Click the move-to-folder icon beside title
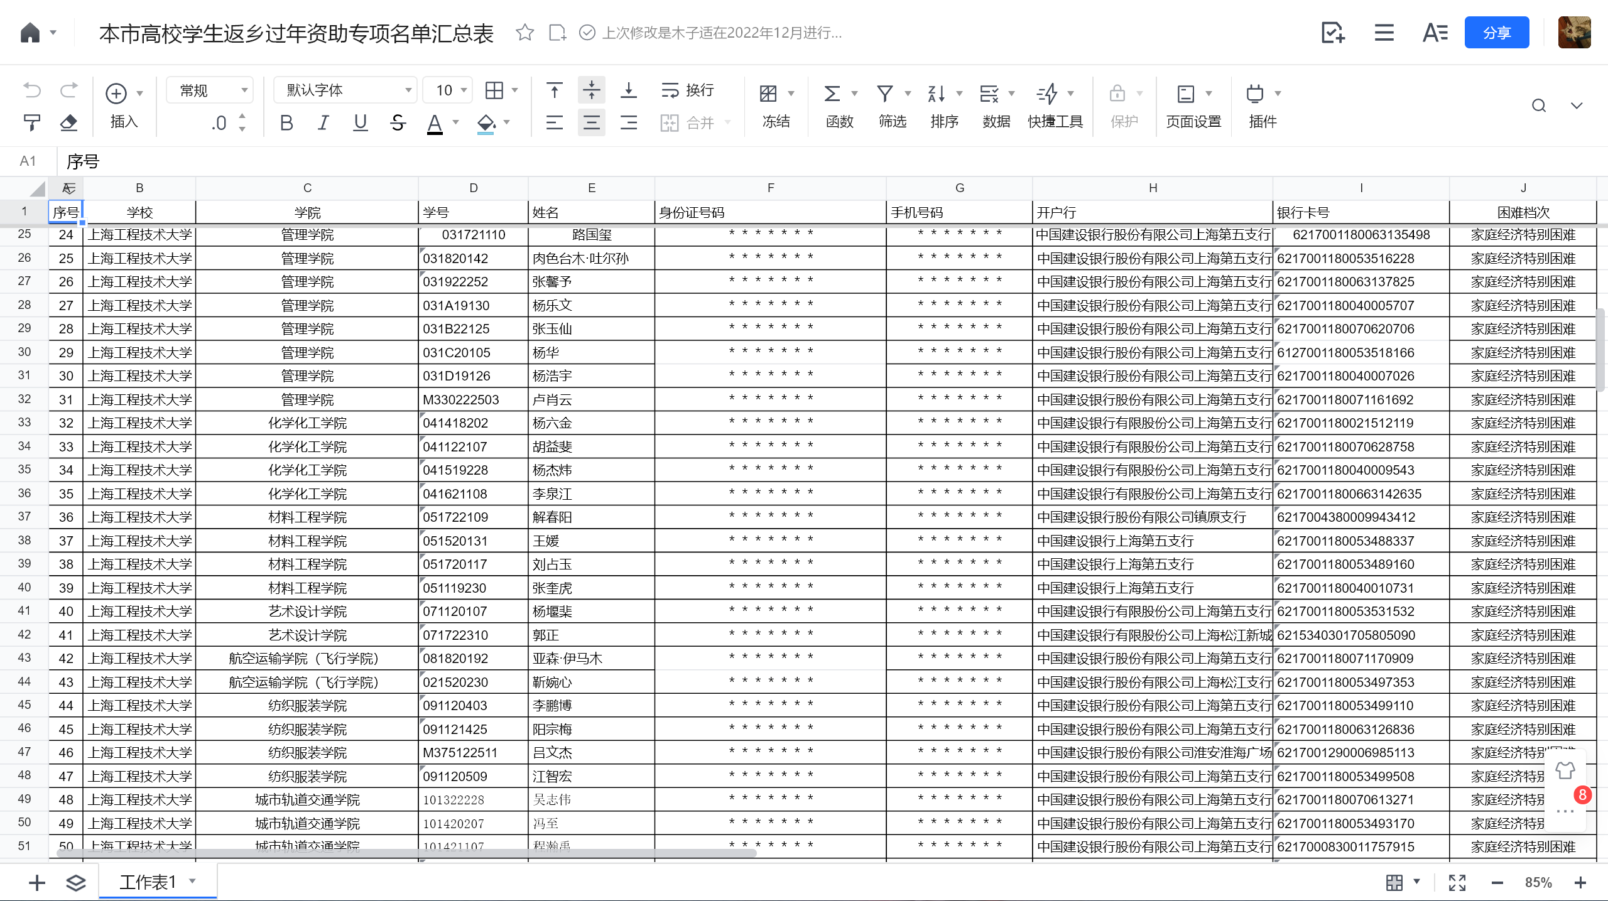This screenshot has width=1608, height=901. click(557, 32)
